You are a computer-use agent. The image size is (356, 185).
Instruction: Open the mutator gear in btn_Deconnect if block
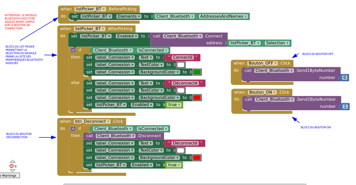tap(73, 129)
